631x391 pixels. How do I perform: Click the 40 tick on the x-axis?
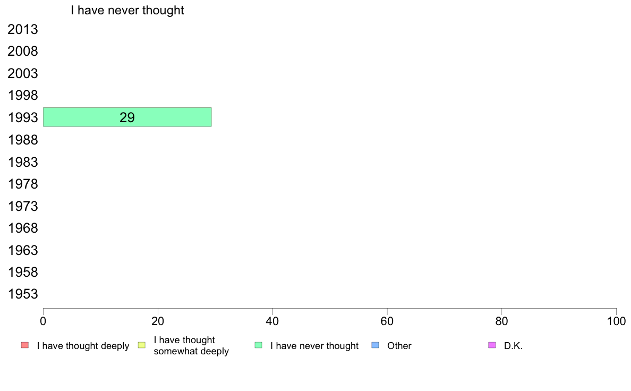pyautogui.click(x=272, y=321)
